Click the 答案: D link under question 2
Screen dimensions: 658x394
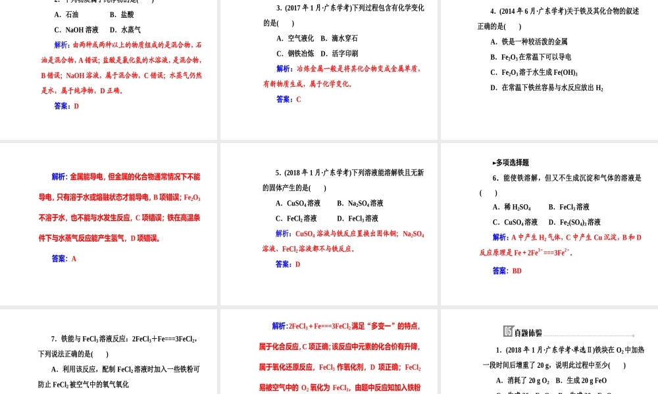tap(65, 106)
